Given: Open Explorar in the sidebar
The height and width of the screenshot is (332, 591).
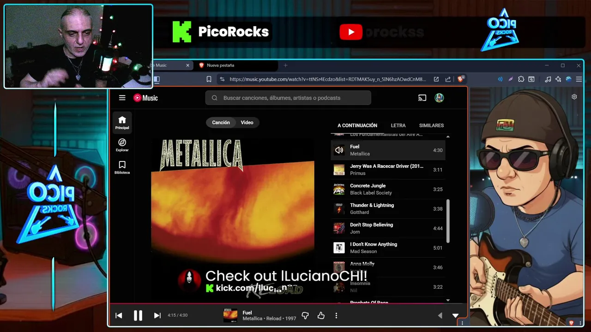Looking at the screenshot, I should [122, 145].
